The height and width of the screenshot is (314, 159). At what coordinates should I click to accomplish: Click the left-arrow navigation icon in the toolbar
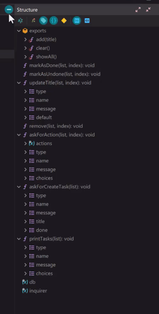point(87,21)
